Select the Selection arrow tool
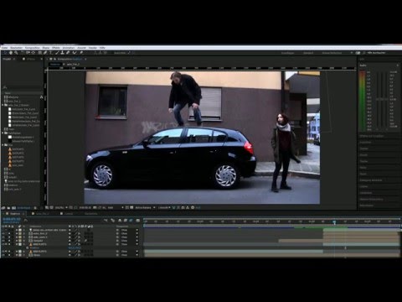 pyautogui.click(x=5, y=53)
